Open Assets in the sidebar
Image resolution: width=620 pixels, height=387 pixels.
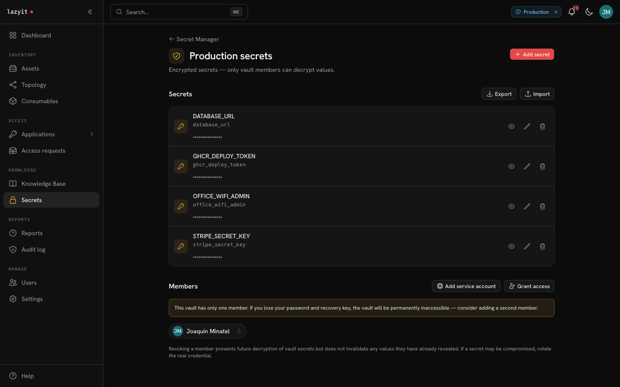pyautogui.click(x=51, y=68)
